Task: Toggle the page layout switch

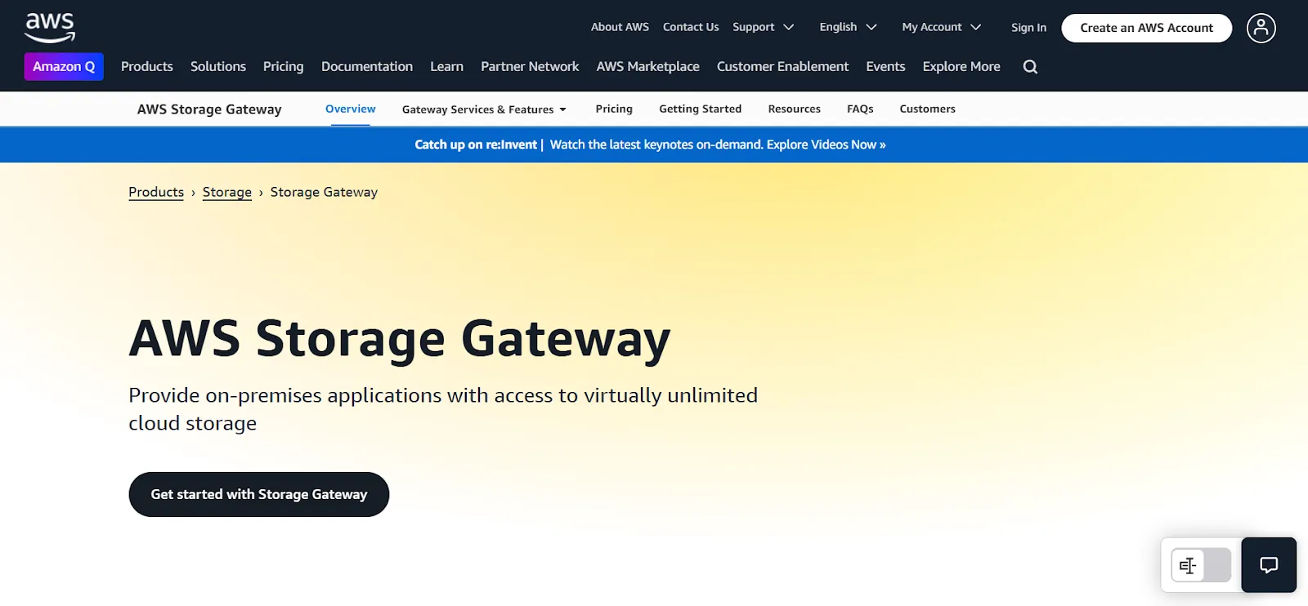Action: pyautogui.click(x=1201, y=565)
